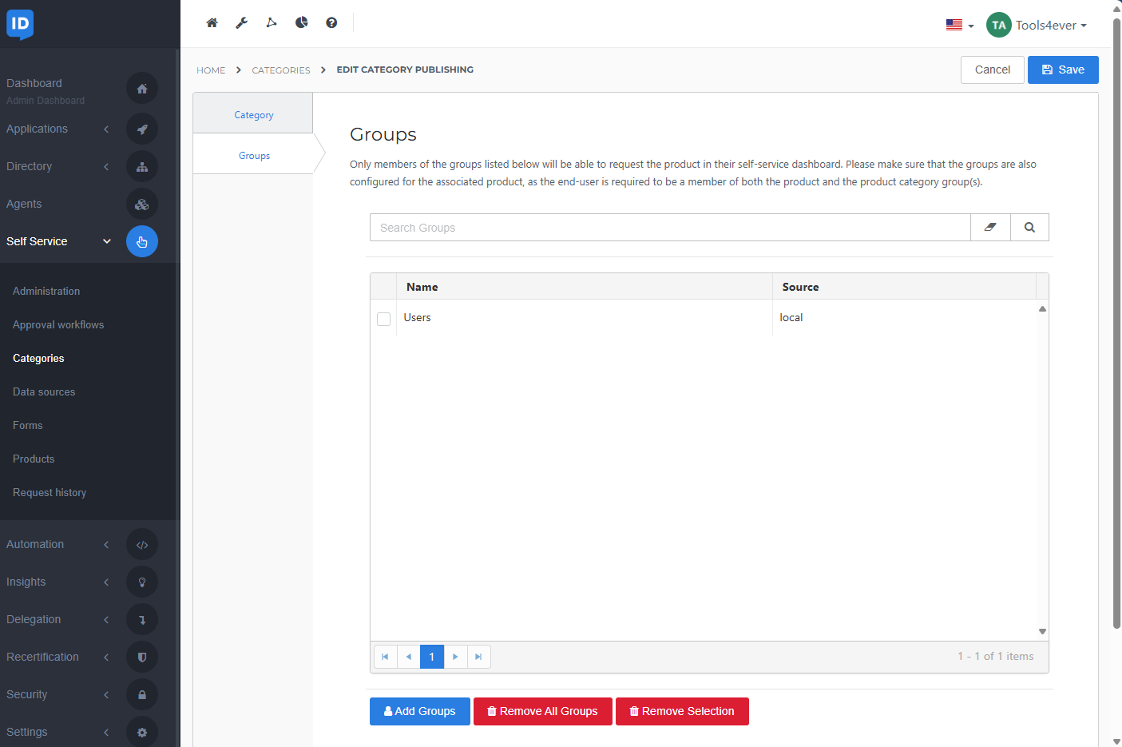
Task: Open the wrench tools icon
Action: coord(241,23)
